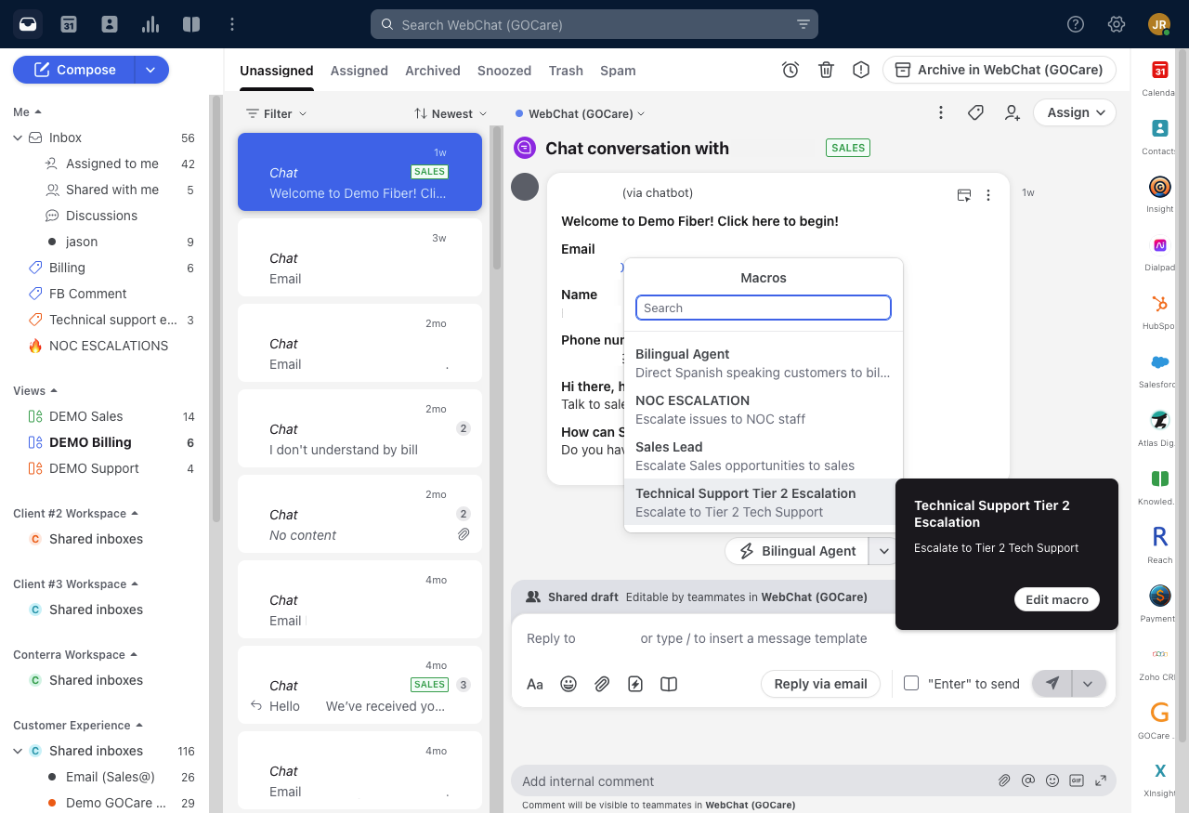Image resolution: width=1189 pixels, height=813 pixels.
Task: Open search filter options icon
Action: click(804, 25)
